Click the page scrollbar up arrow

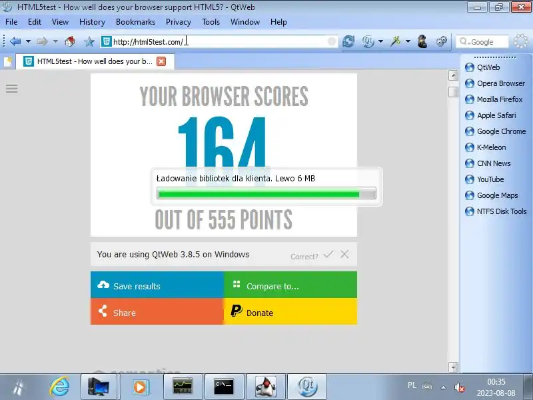tap(454, 75)
